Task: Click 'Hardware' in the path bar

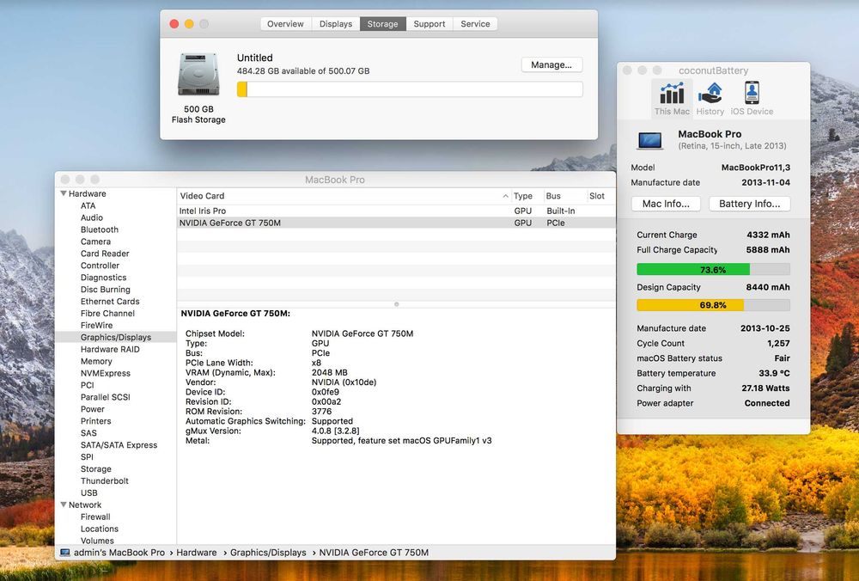Action: coord(196,553)
